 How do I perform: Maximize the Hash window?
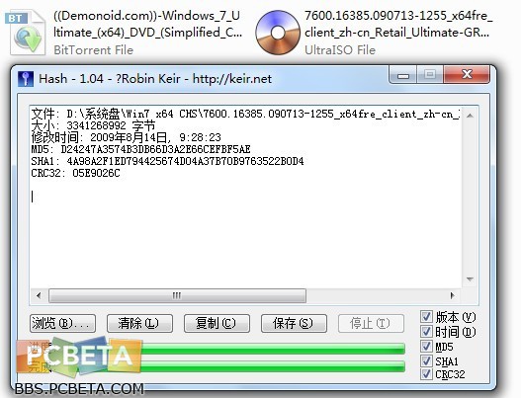[x=430, y=74]
